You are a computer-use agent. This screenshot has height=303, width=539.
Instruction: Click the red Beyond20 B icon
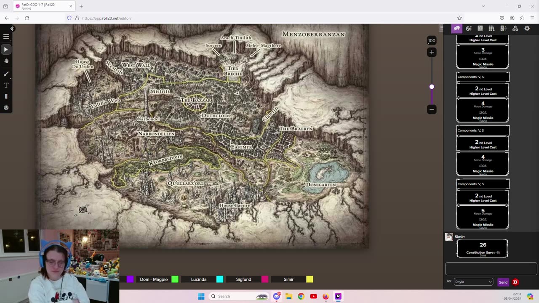(515, 282)
